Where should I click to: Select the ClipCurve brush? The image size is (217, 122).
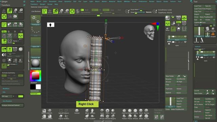pyautogui.click(x=61, y=117)
